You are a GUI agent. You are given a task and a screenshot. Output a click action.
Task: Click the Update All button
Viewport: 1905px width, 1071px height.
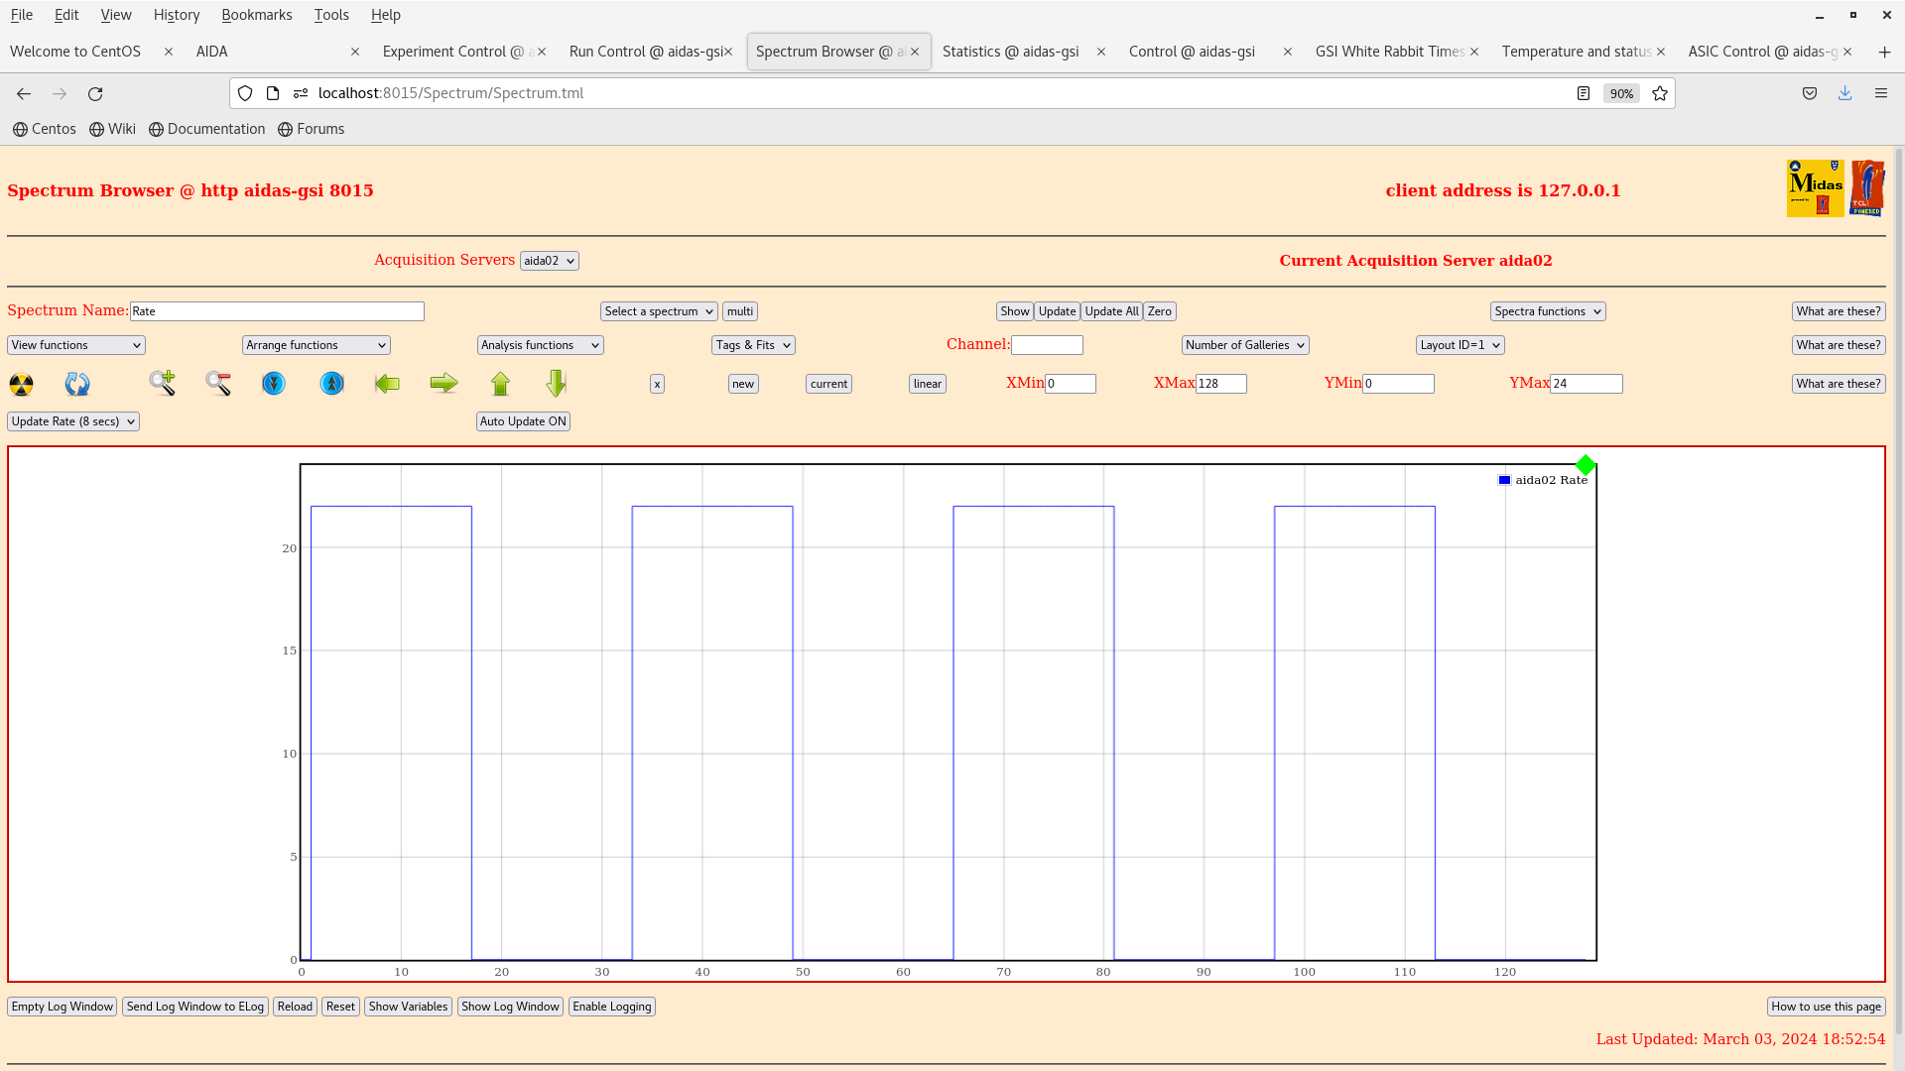(x=1111, y=311)
